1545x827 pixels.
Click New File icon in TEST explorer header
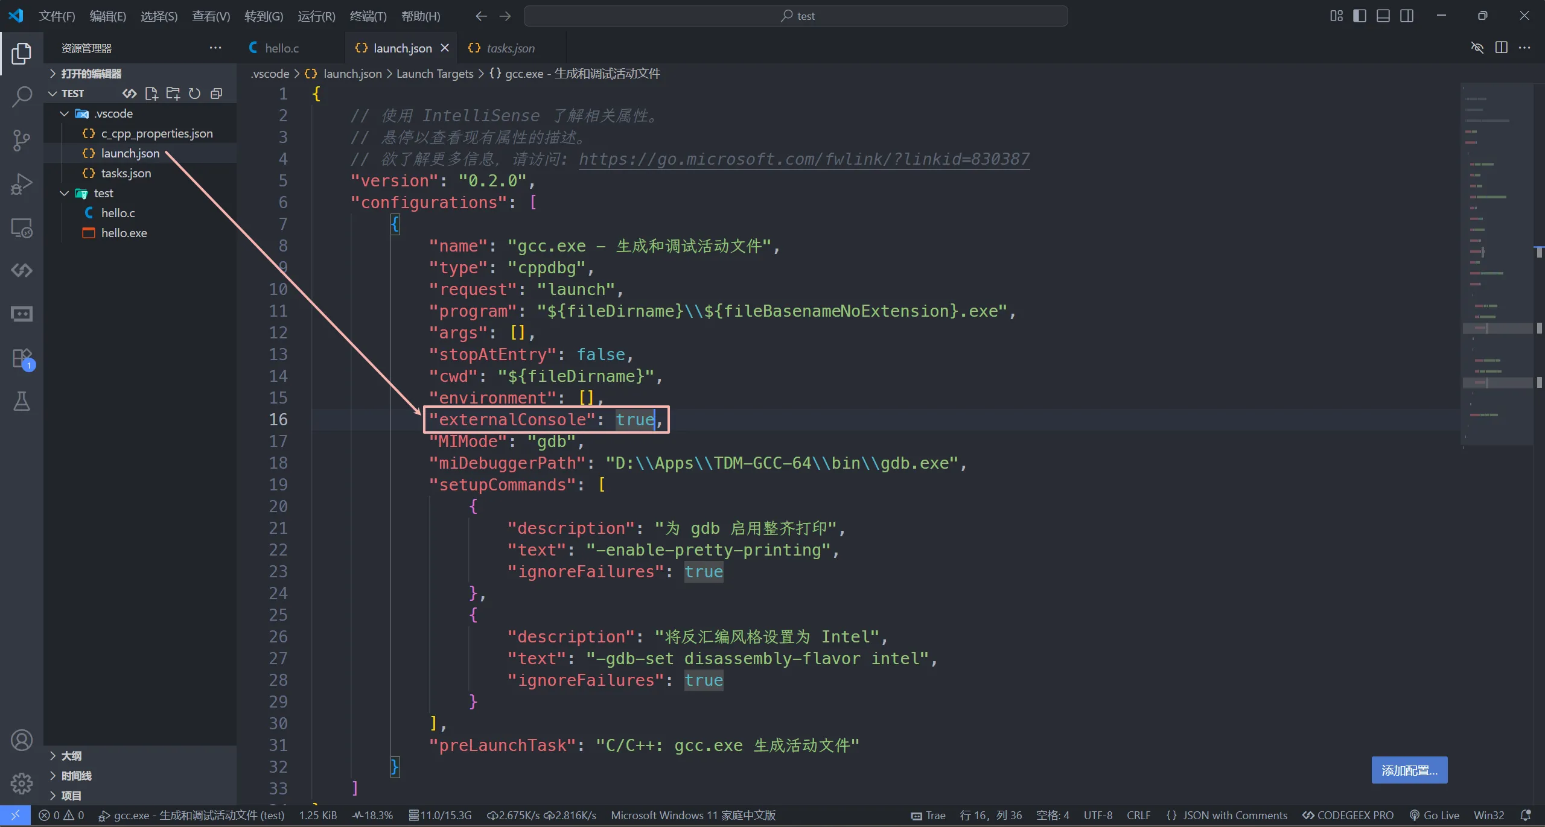151,93
